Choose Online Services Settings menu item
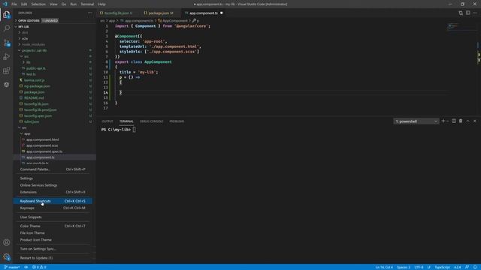The height and width of the screenshot is (270, 481). tap(53, 185)
